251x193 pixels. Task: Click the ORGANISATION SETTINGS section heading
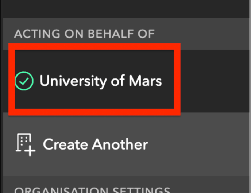click(92, 190)
